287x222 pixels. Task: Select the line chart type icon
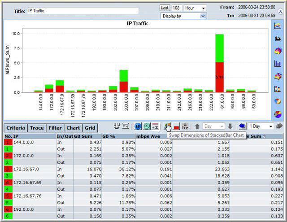(x=278, y=26)
